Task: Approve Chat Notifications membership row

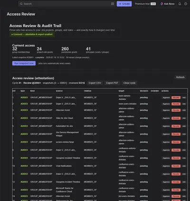Action: 166,166
